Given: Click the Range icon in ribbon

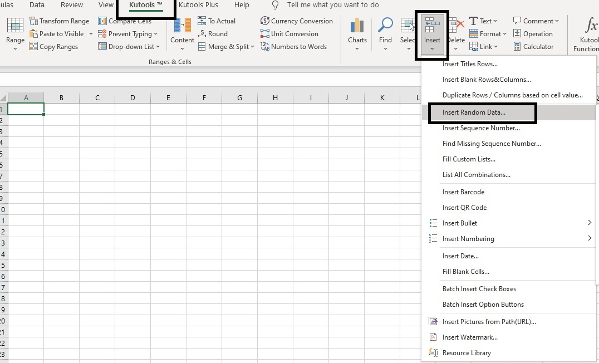Looking at the screenshot, I should click(x=15, y=25).
